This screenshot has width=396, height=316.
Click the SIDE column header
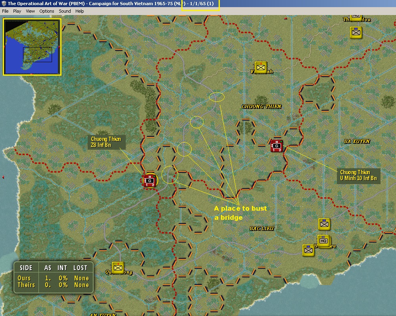26,268
